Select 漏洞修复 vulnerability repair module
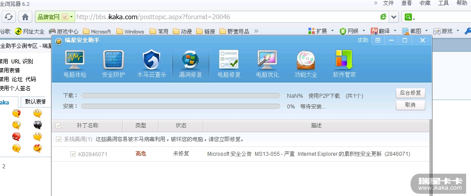Image resolution: width=471 pixels, height=196 pixels. click(x=190, y=64)
